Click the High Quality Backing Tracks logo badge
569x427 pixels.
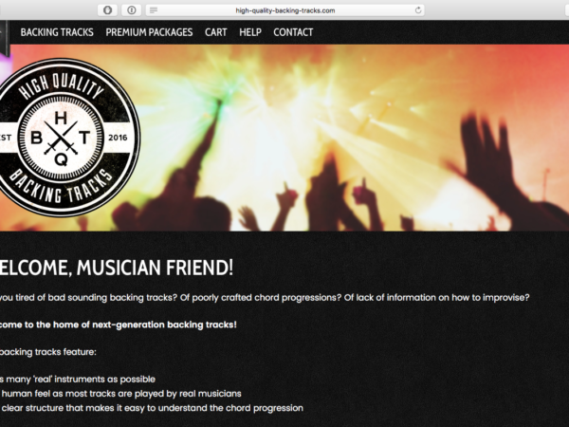[65, 138]
